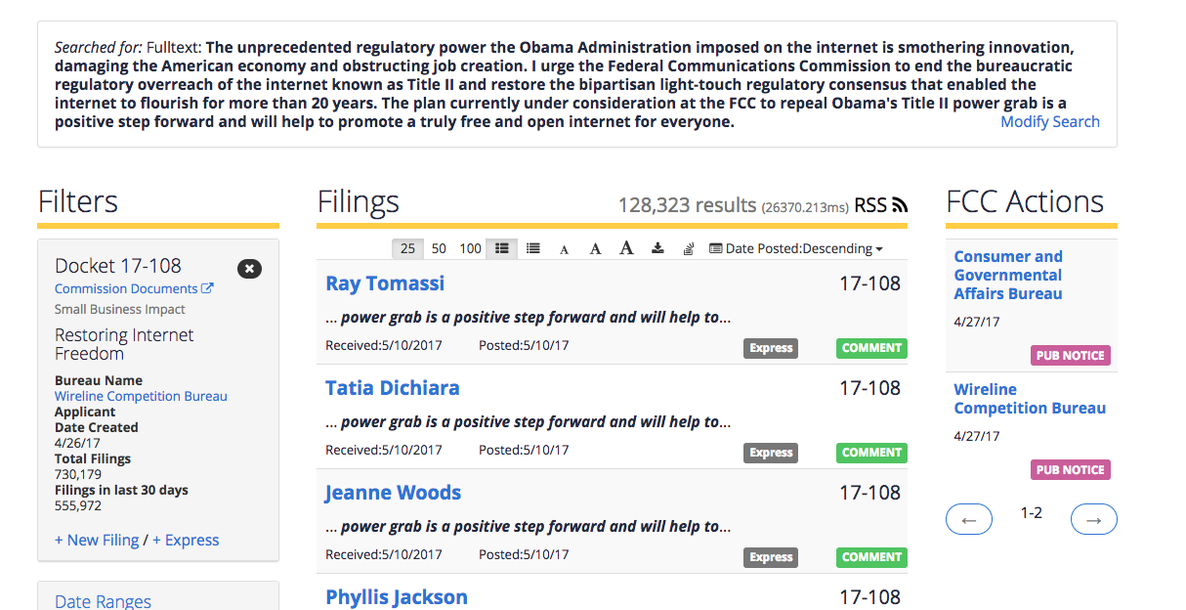Click the Restoring Internet Freedom title

124,344
